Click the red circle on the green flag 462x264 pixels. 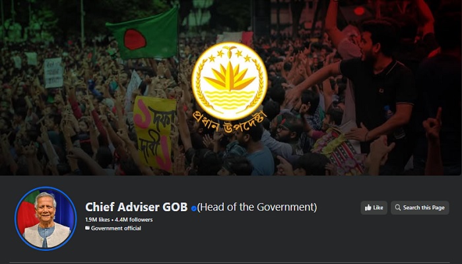pos(135,39)
